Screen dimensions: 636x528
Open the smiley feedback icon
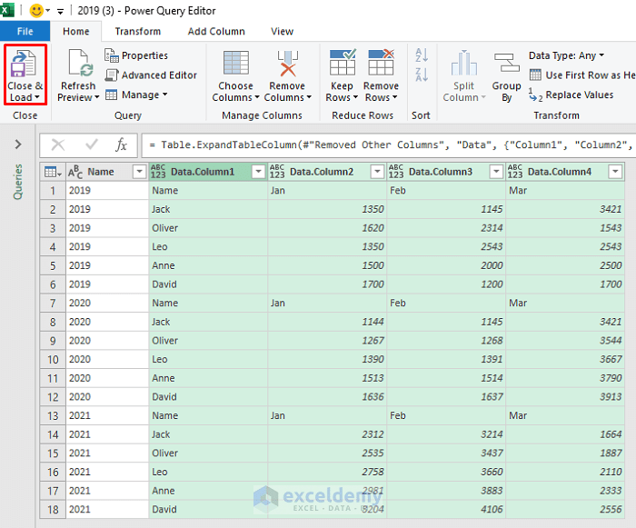(x=36, y=11)
